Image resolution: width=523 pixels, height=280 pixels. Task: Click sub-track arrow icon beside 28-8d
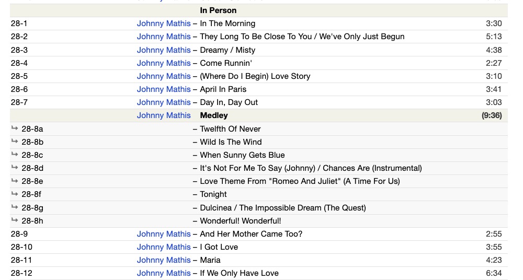[x=15, y=167]
